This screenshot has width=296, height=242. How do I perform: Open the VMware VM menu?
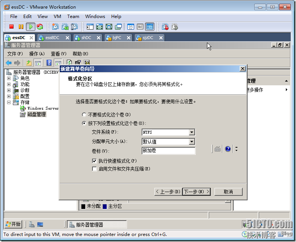click(57, 17)
